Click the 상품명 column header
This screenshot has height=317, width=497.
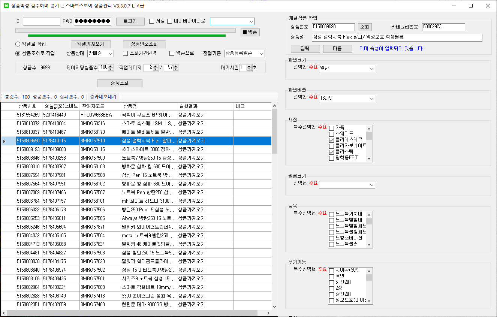[149, 106]
